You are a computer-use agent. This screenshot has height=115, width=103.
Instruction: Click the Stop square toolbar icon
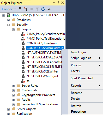click(32, 9)
